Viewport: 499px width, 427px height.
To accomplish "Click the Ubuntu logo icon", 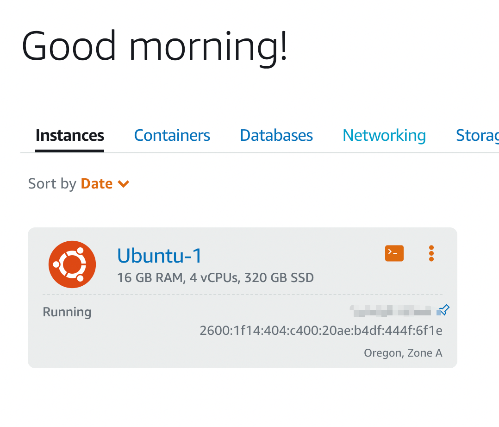I will click(72, 265).
